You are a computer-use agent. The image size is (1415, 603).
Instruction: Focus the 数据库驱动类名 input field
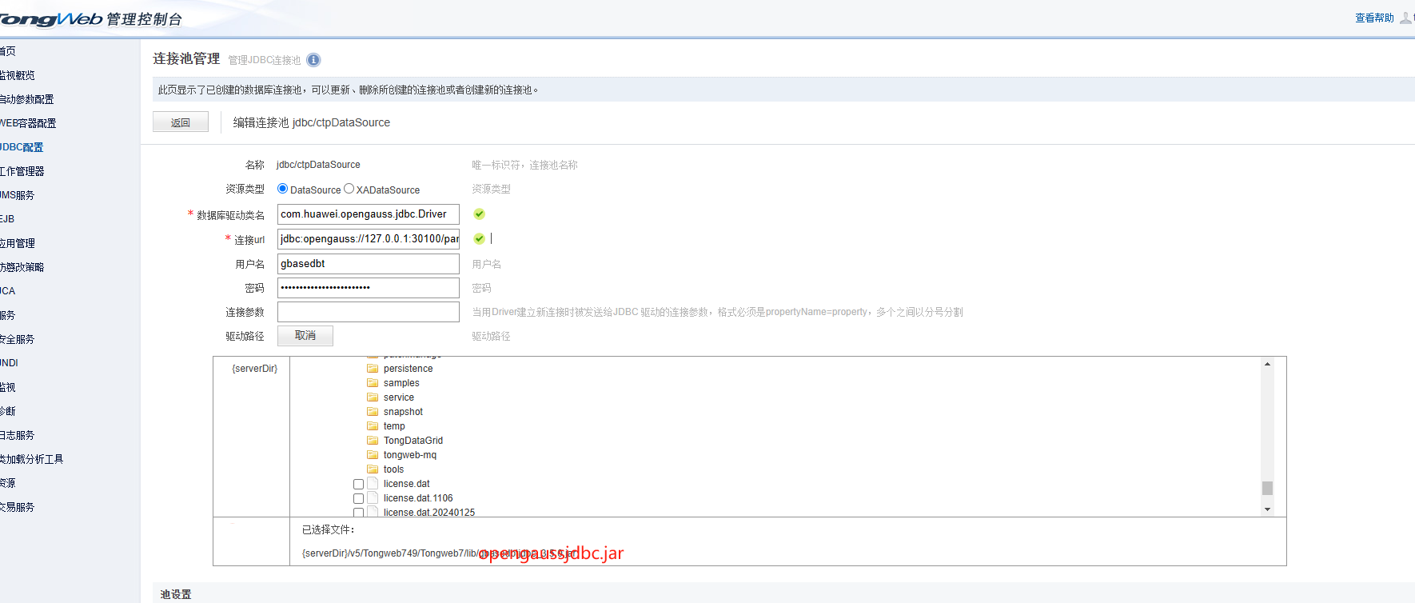click(x=369, y=214)
